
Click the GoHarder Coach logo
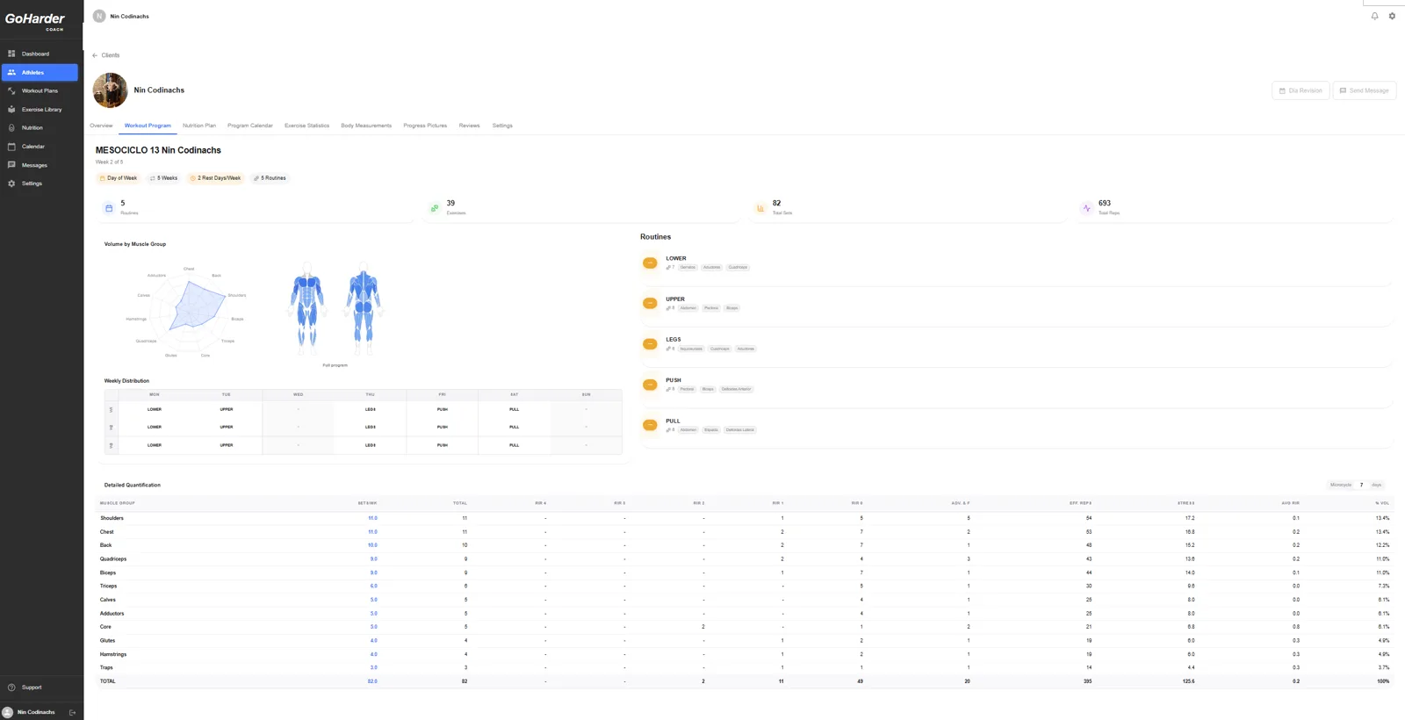click(35, 20)
